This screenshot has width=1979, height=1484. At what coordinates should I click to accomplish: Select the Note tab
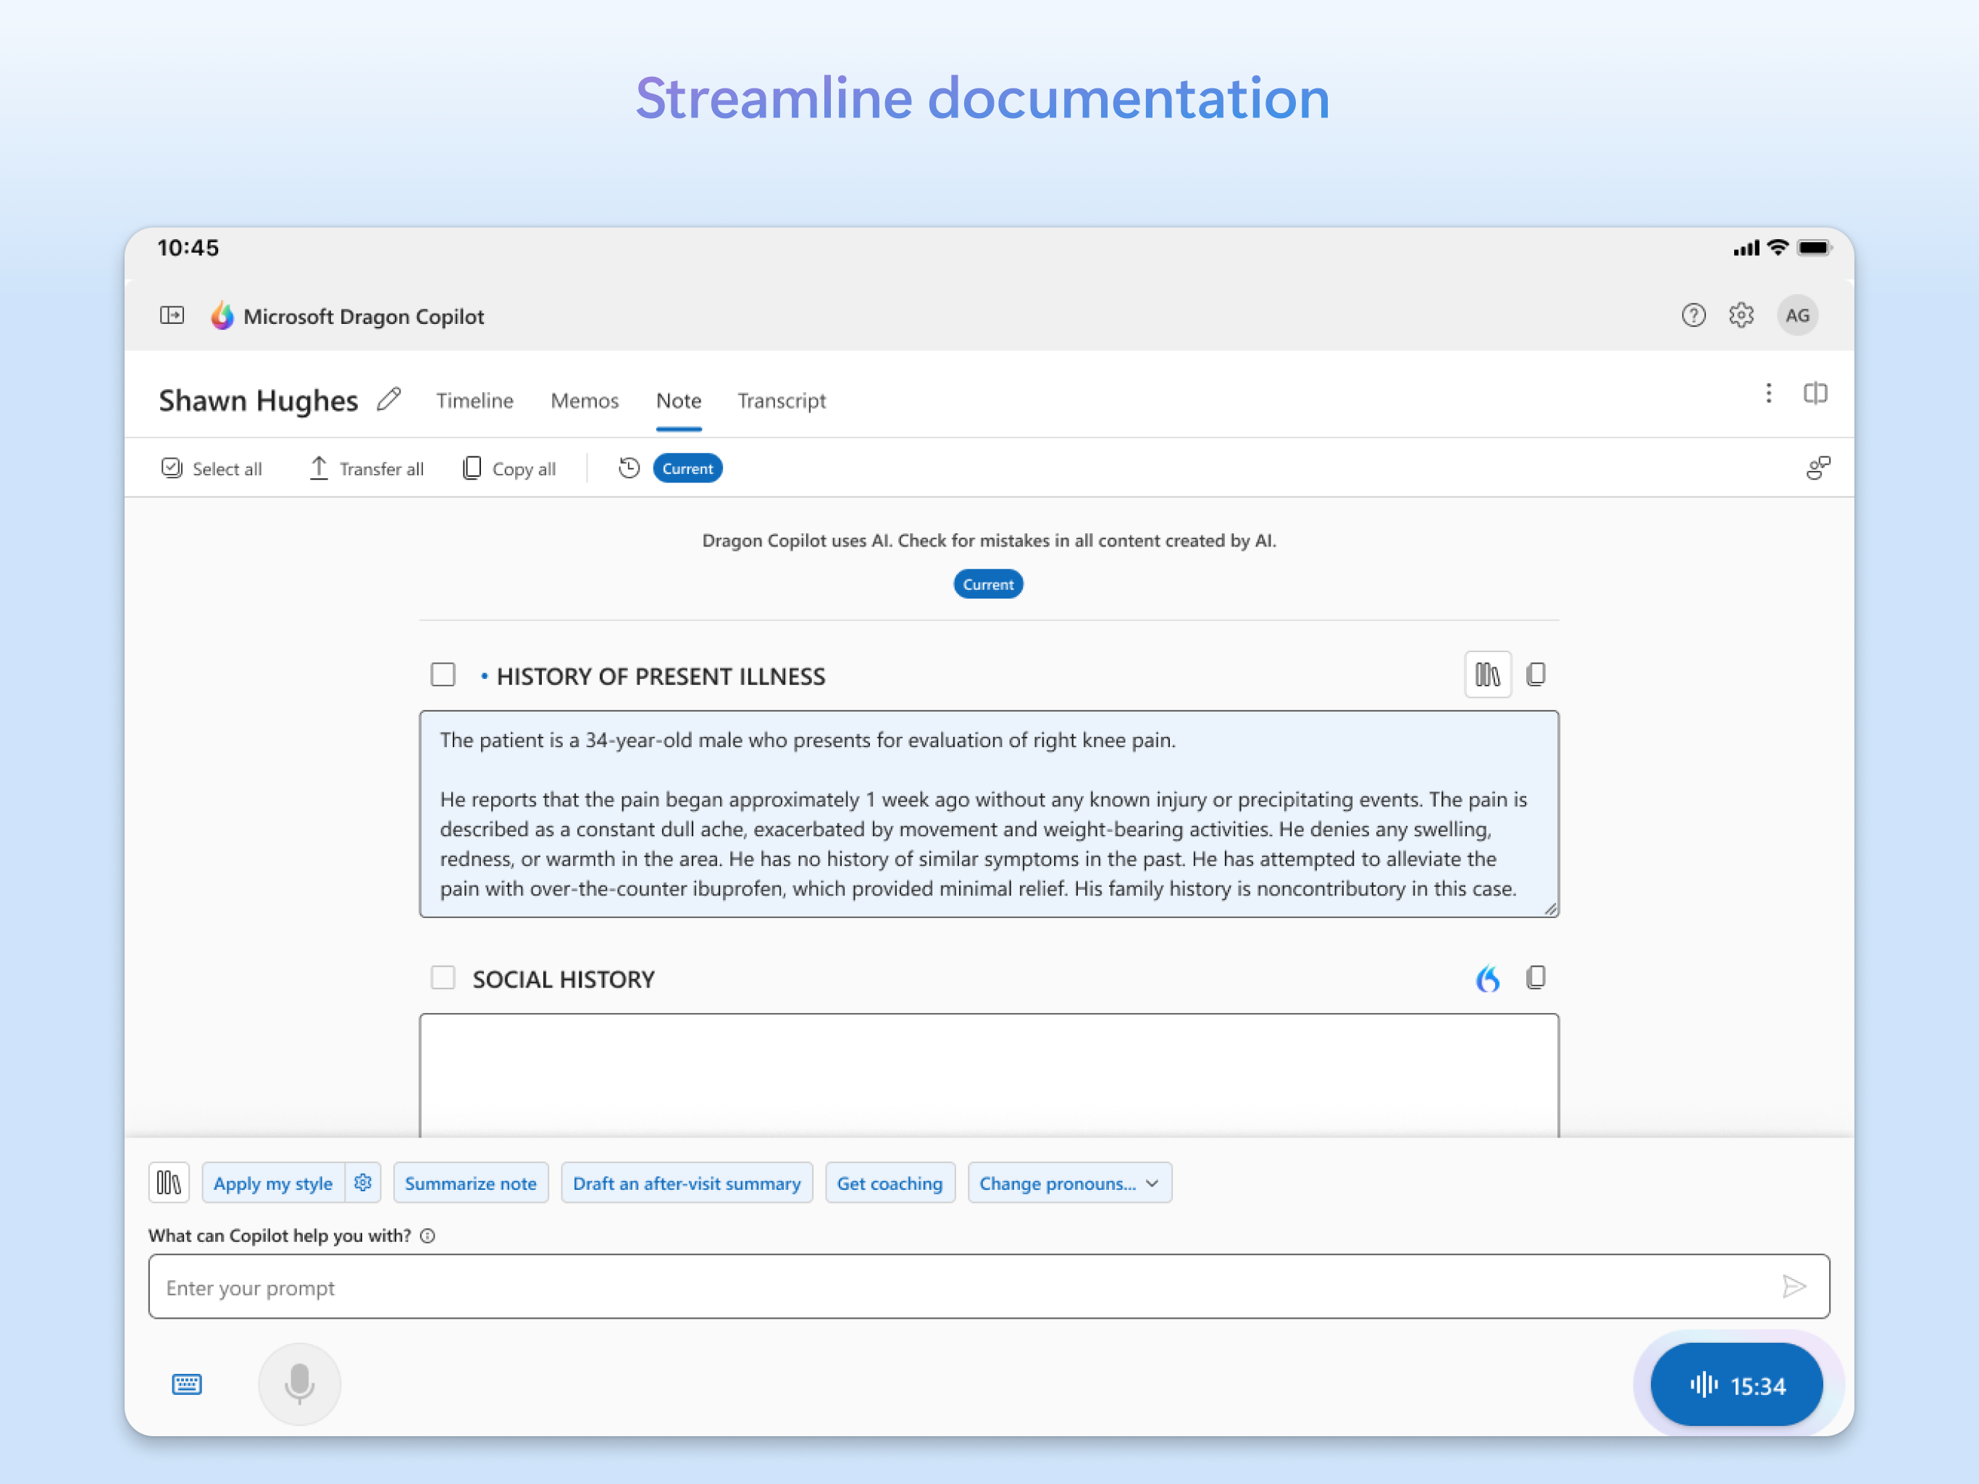[679, 401]
